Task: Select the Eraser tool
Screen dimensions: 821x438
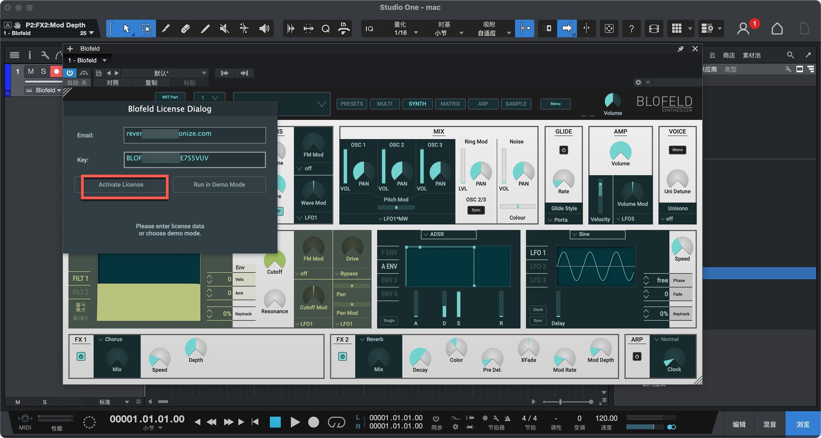Action: (185, 29)
